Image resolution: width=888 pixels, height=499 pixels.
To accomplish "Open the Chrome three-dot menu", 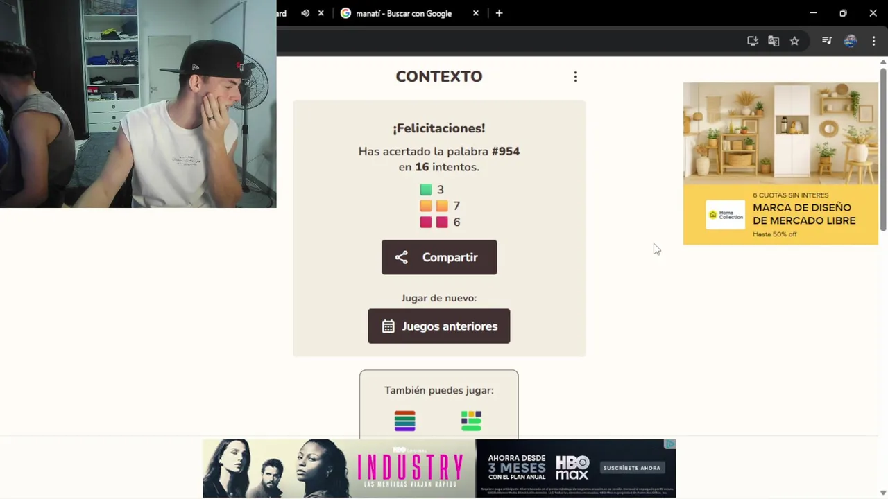I will [x=873, y=41].
